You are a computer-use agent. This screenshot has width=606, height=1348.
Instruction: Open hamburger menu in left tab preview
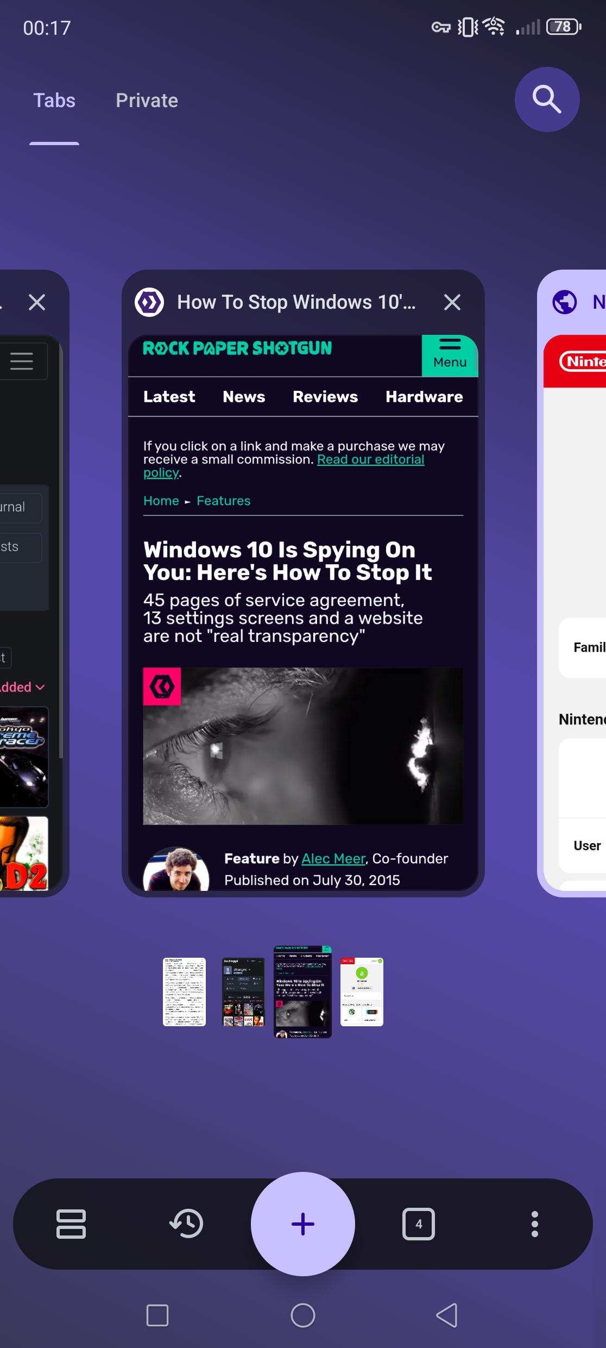22,361
